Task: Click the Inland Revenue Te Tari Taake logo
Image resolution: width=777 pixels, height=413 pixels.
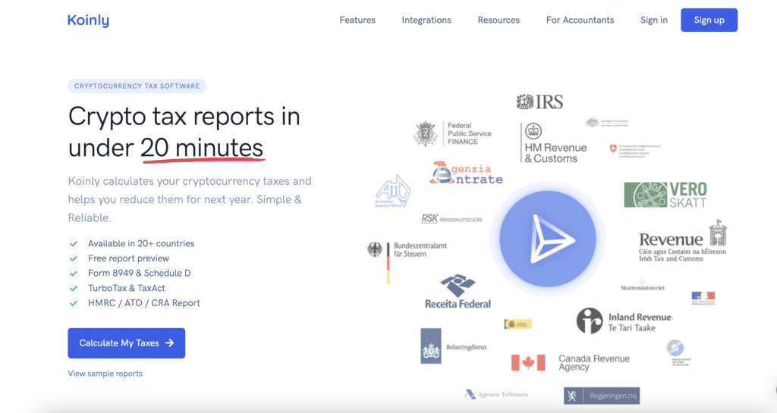Action: pyautogui.click(x=624, y=321)
